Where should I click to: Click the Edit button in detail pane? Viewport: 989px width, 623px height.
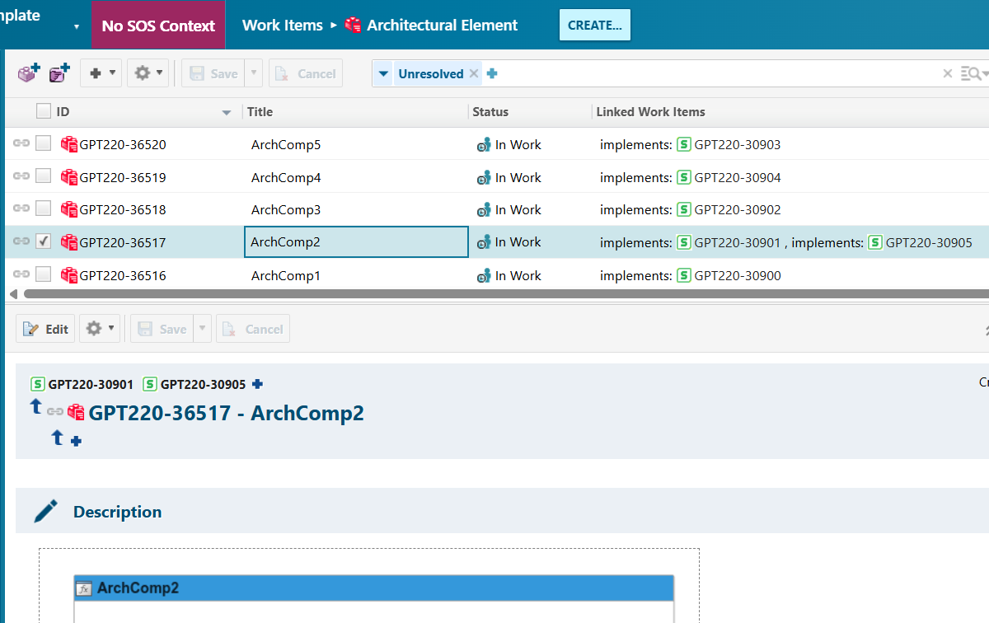coord(46,329)
